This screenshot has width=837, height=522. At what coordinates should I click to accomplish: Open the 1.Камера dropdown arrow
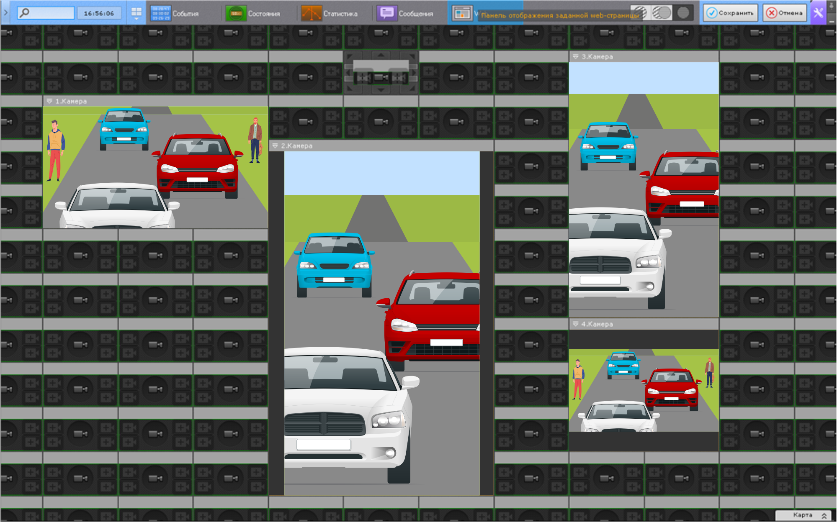coord(49,101)
